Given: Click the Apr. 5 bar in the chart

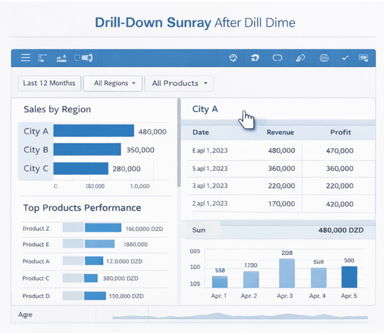Looking at the screenshot, I should coord(349,276).
